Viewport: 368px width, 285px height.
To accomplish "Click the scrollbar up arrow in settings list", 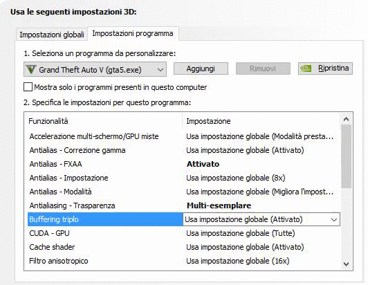I will pos(346,119).
